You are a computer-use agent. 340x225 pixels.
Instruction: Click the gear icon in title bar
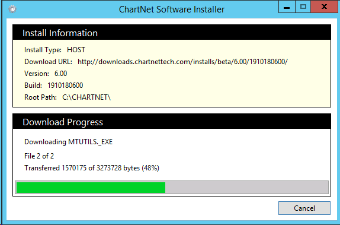click(x=12, y=9)
